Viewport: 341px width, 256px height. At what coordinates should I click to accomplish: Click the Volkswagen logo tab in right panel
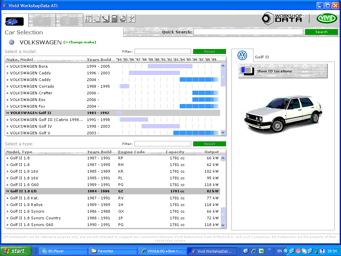[242, 56]
